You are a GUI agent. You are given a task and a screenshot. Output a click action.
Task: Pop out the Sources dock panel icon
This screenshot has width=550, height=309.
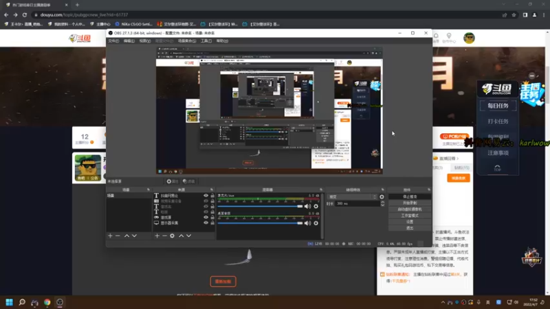tap(212, 190)
